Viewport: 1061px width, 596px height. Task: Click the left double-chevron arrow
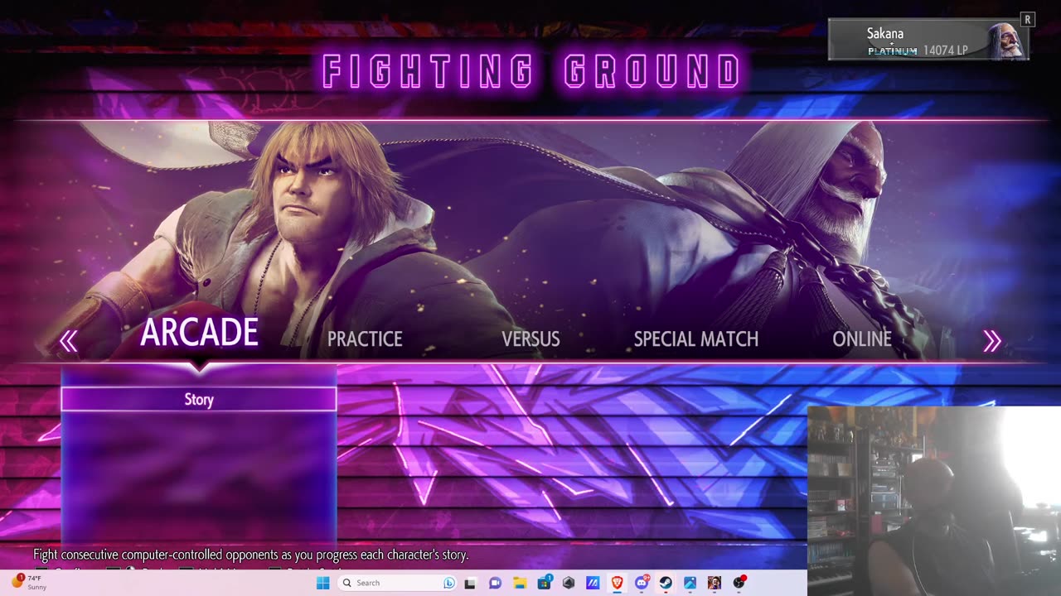coord(68,341)
